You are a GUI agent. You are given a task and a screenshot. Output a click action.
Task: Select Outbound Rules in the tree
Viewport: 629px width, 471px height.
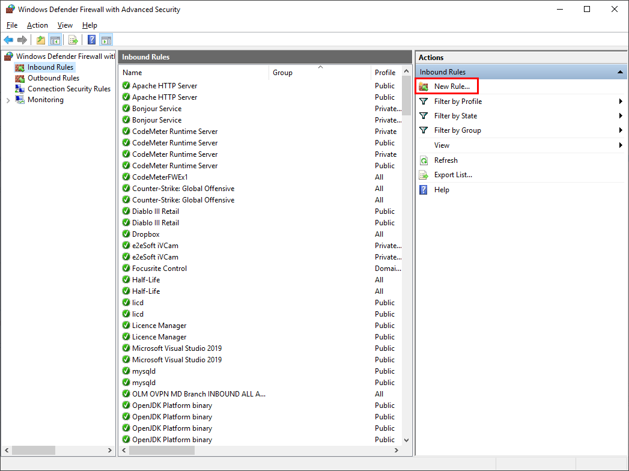coord(53,78)
